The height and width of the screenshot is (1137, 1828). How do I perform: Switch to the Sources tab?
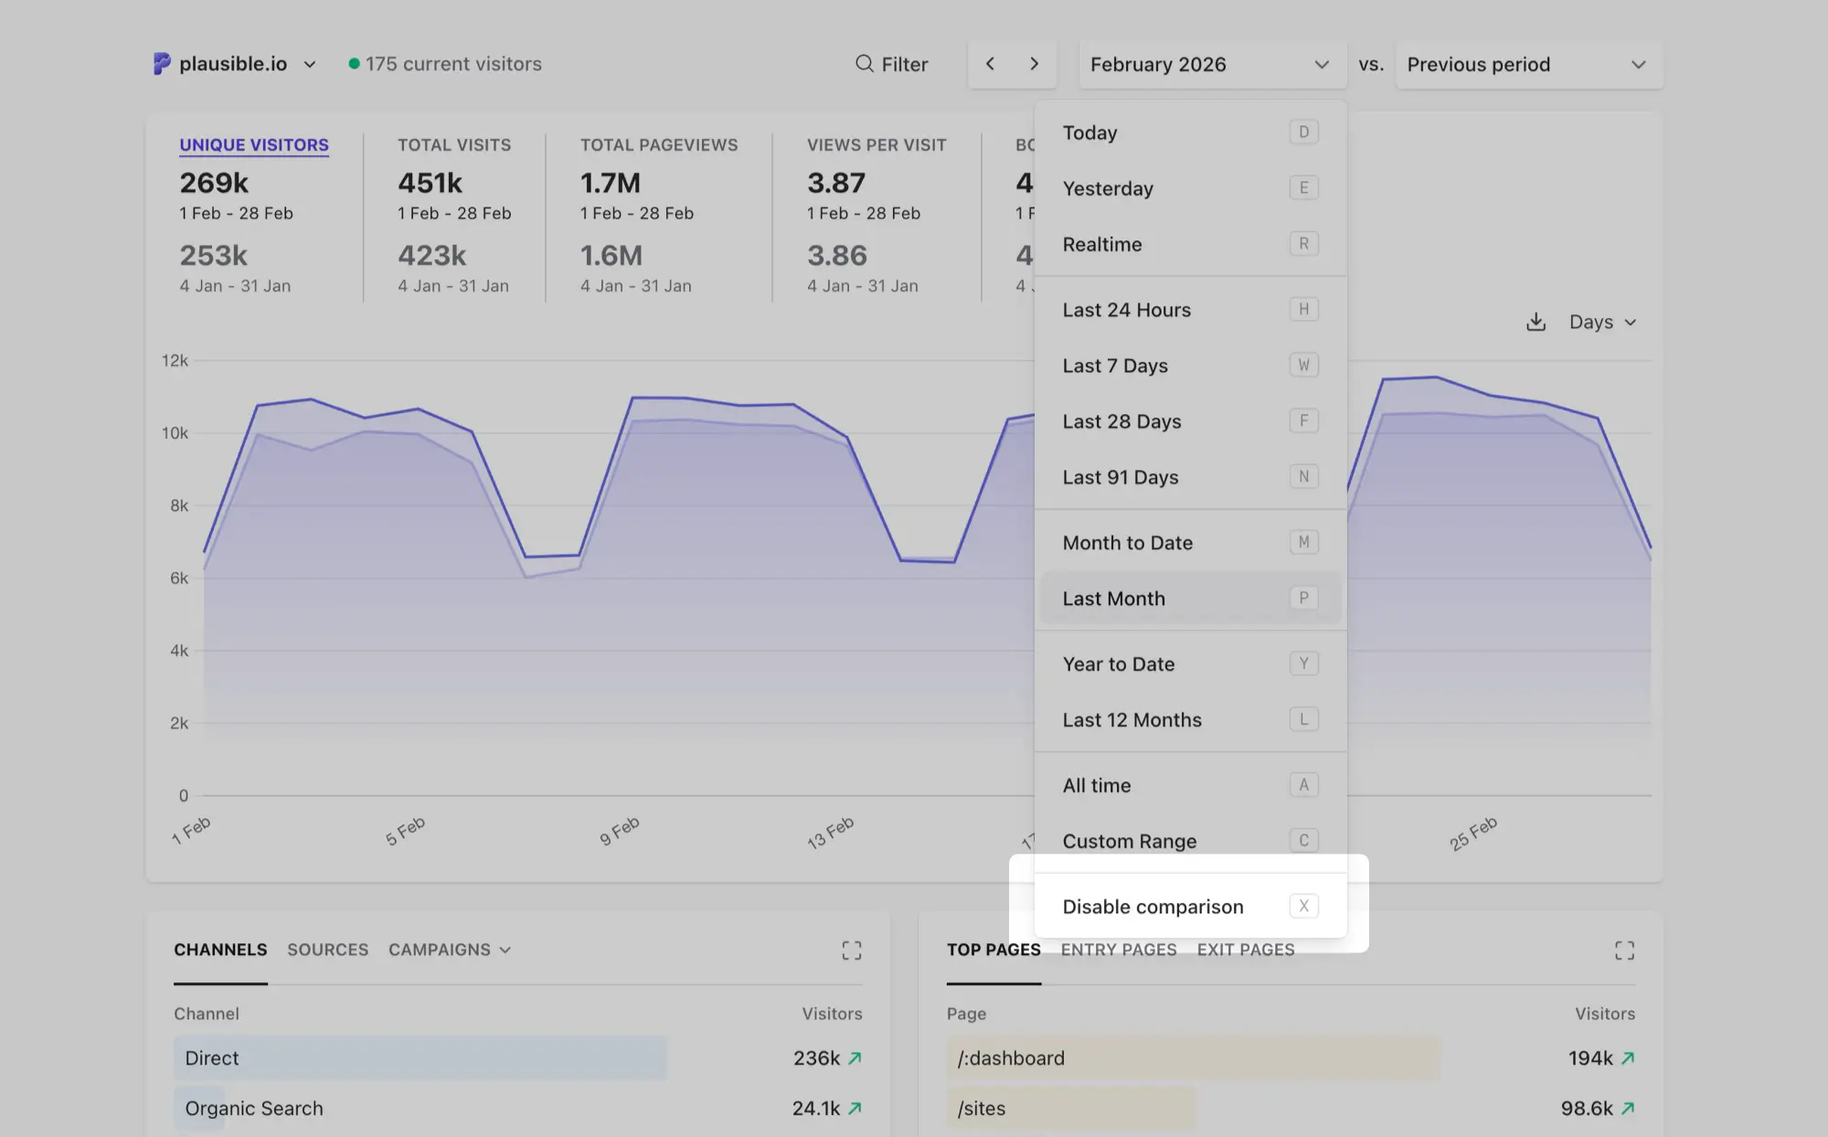[327, 950]
